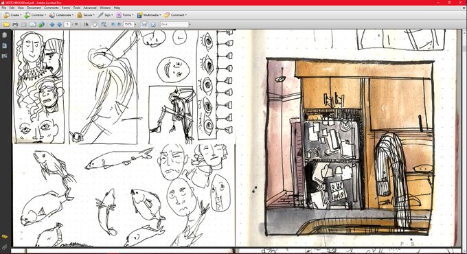This screenshot has width=467, height=254.
Task: Click the Collaborate icon
Action: click(x=52, y=15)
